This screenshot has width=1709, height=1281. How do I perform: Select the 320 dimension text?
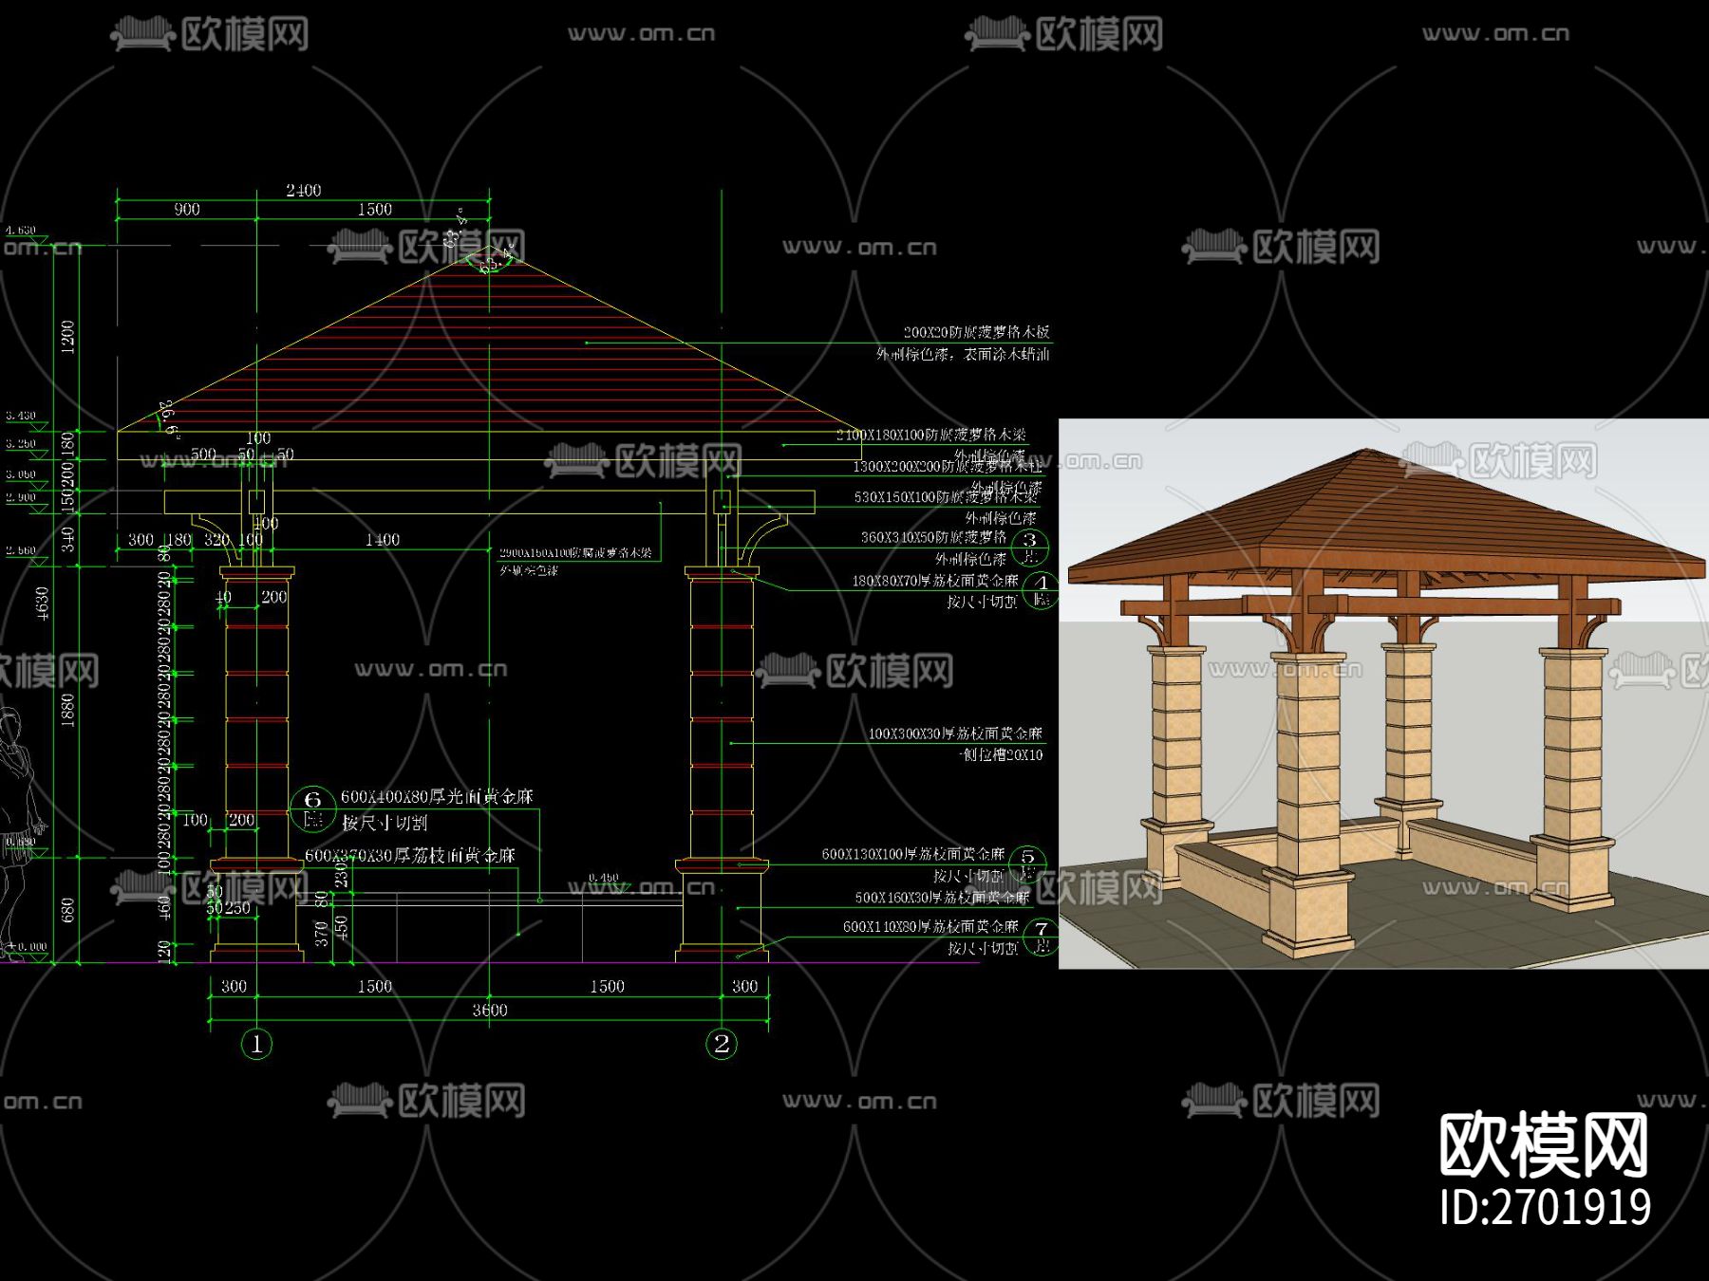point(217,540)
